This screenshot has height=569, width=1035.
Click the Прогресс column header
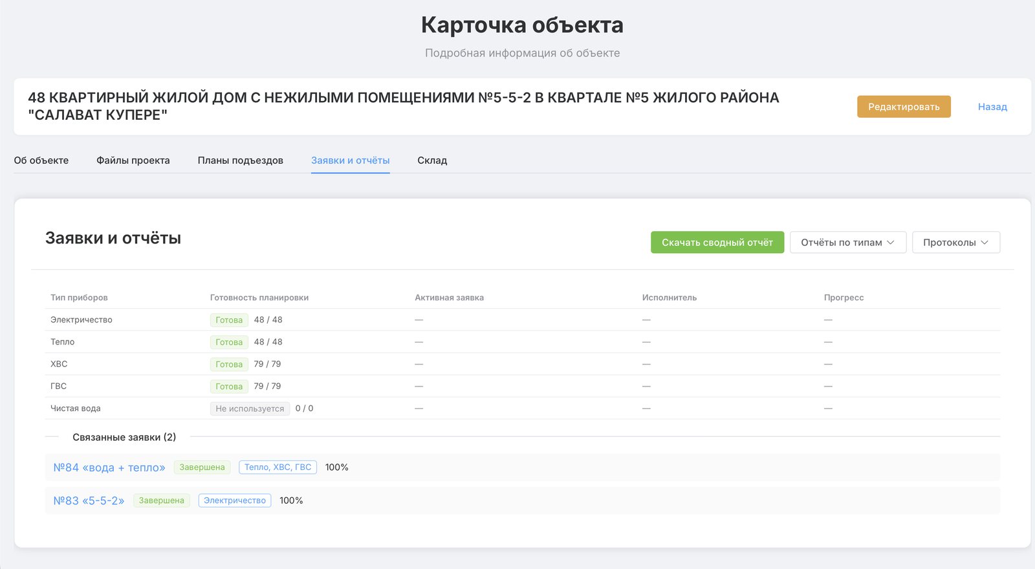click(844, 298)
